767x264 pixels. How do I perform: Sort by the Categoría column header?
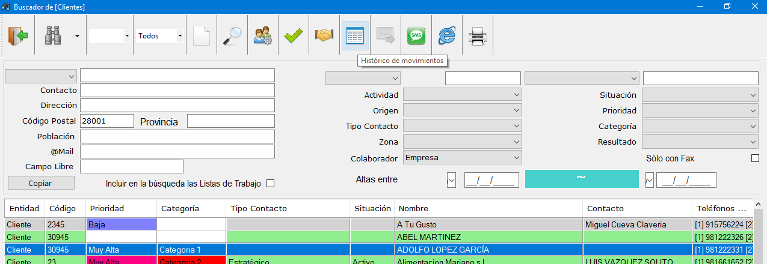click(191, 208)
